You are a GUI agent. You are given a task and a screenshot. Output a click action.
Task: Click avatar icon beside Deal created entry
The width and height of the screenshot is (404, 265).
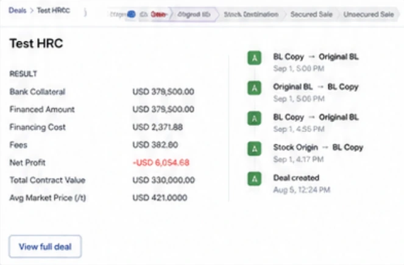click(x=254, y=178)
